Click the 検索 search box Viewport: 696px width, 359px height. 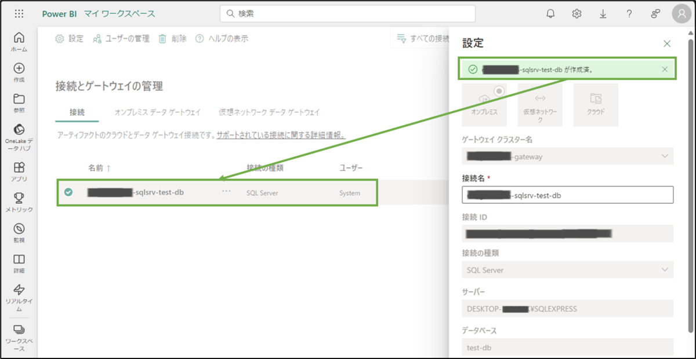pos(347,13)
